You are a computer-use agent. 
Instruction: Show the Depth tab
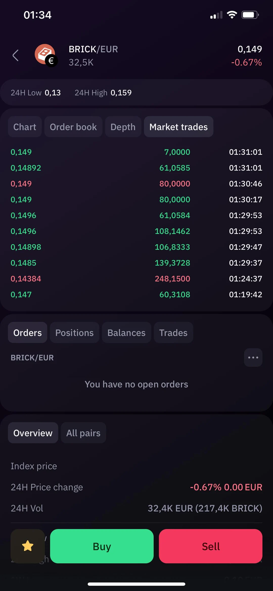(x=123, y=127)
